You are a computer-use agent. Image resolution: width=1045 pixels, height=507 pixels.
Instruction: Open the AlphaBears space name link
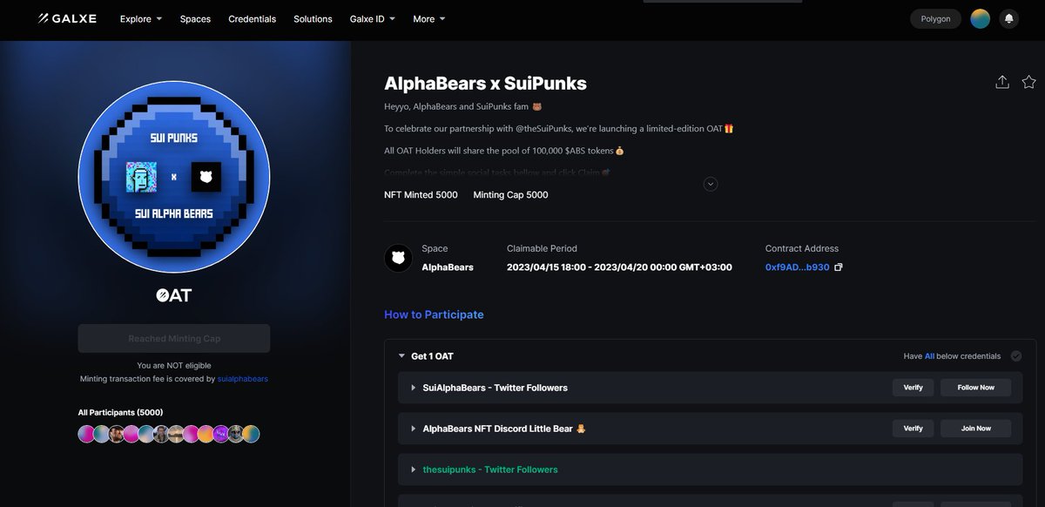point(448,267)
